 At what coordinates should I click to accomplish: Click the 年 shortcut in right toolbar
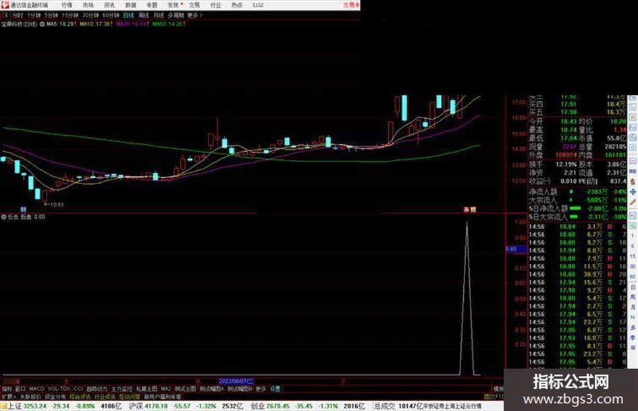[x=633, y=348]
